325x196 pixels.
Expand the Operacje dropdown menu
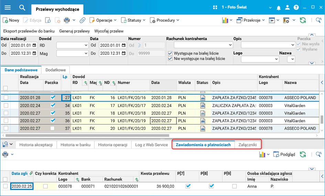tap(104, 20)
